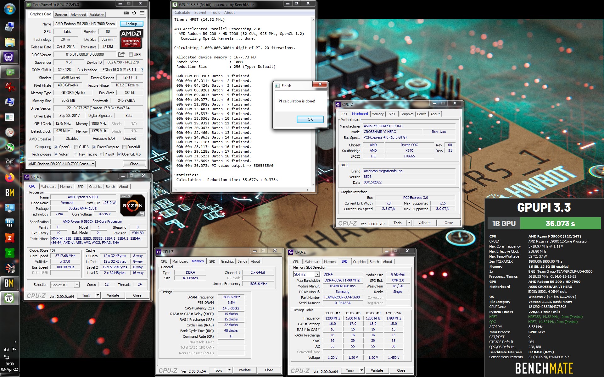Toggle the Ray Tracing checkbox

[76, 154]
